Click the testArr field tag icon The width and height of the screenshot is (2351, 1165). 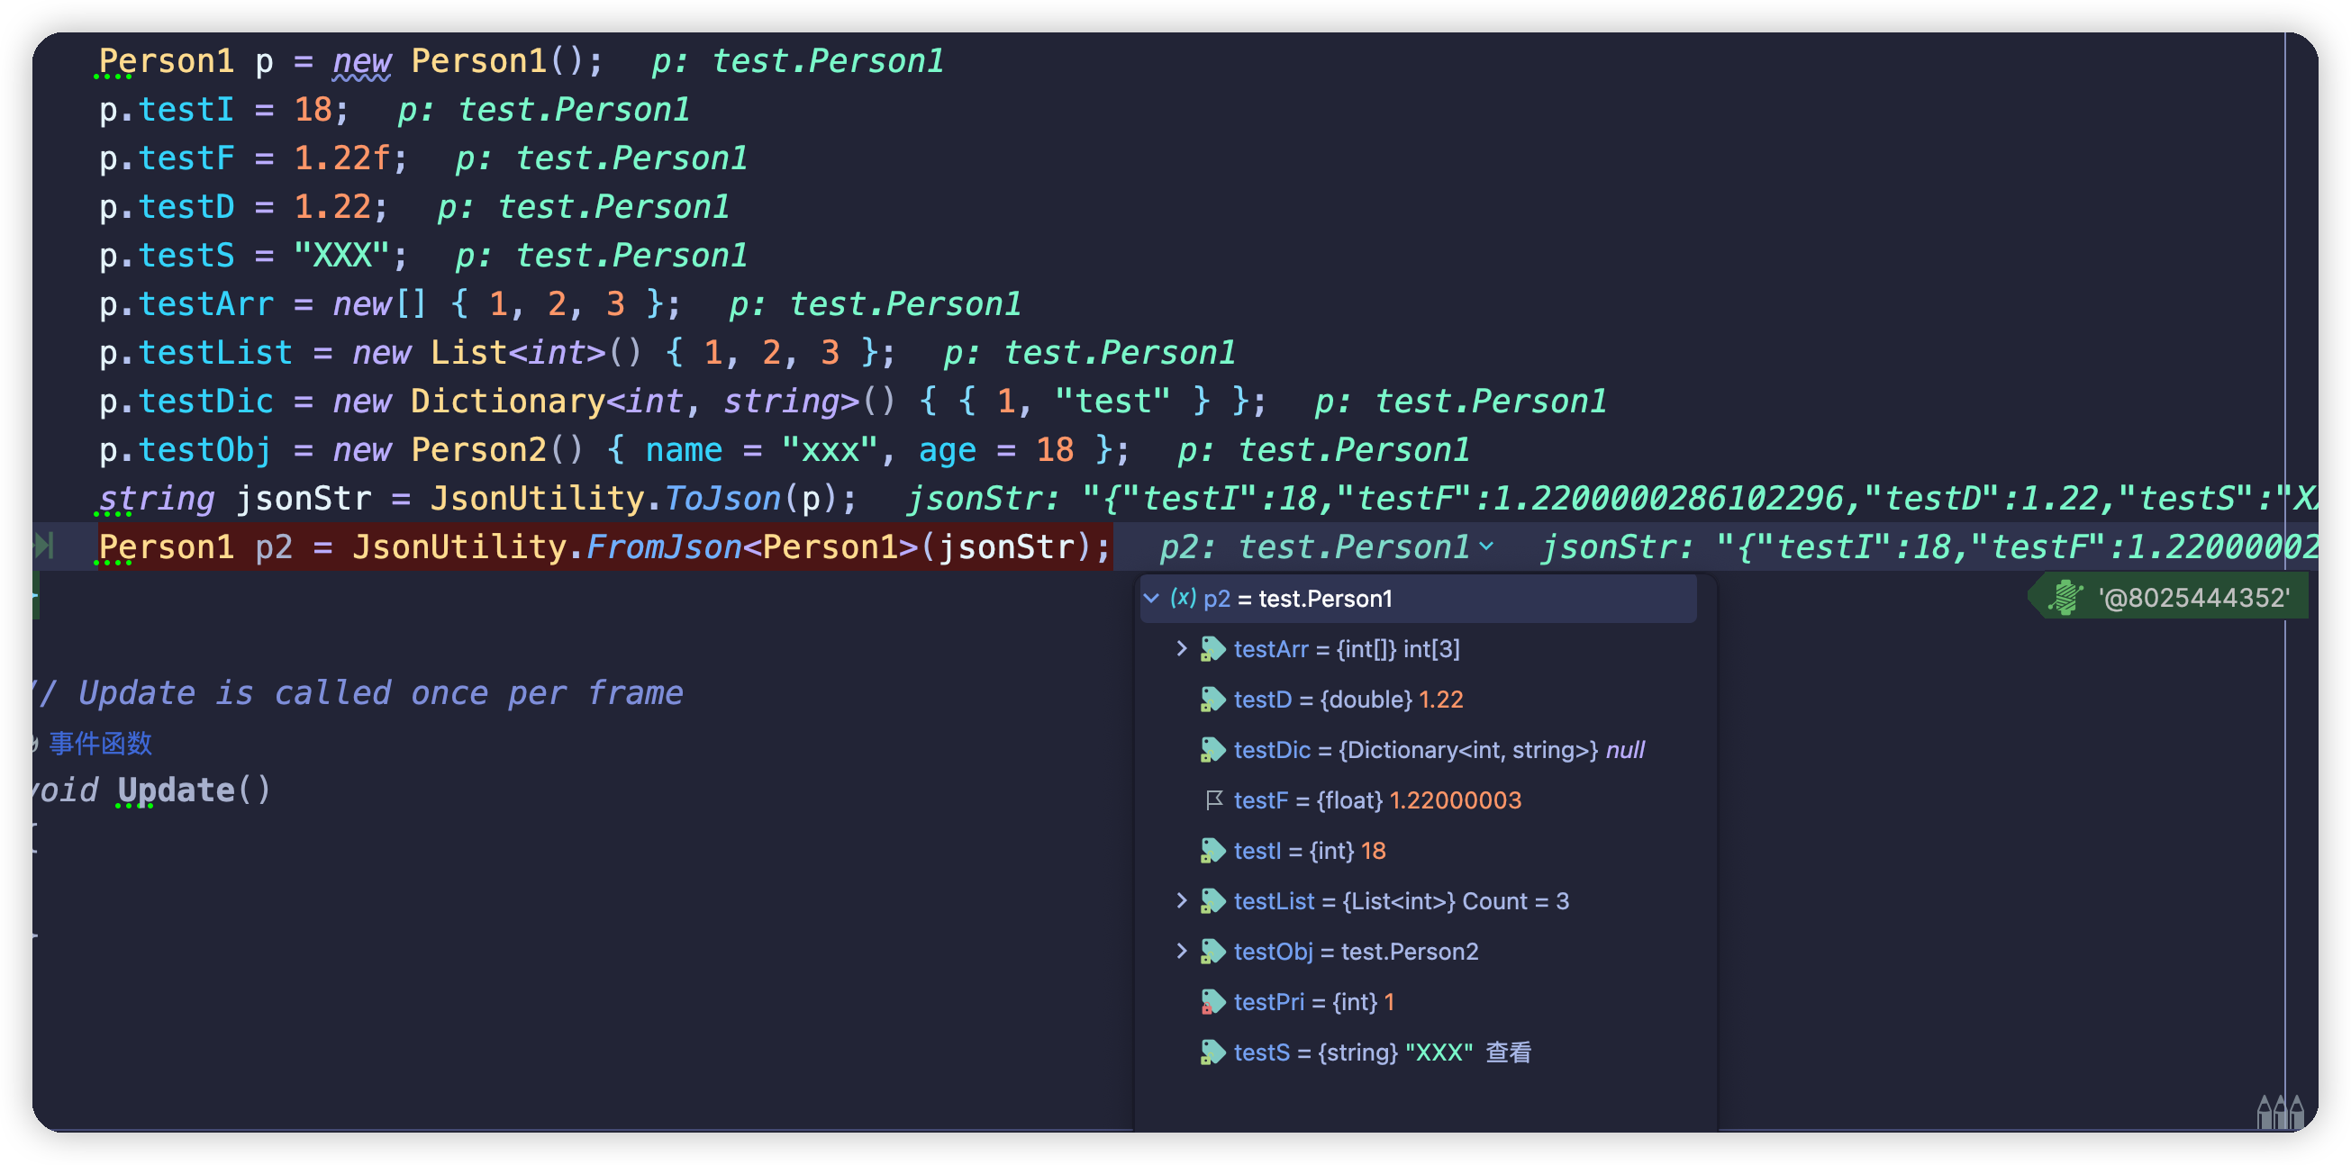pyautogui.click(x=1212, y=648)
